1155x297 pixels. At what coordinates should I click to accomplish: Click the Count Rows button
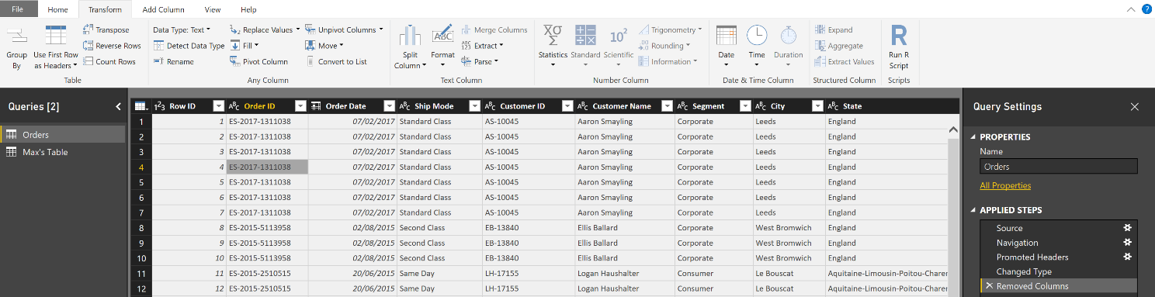tap(109, 61)
